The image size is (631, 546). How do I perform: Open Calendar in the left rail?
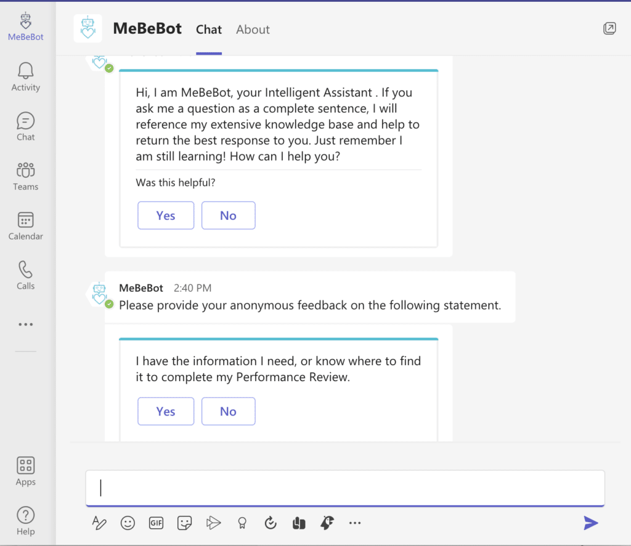coord(25,226)
